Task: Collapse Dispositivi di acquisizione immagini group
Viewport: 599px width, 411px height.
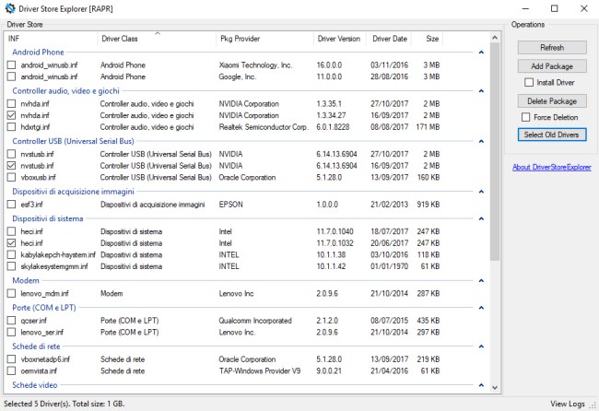Action: (481, 192)
